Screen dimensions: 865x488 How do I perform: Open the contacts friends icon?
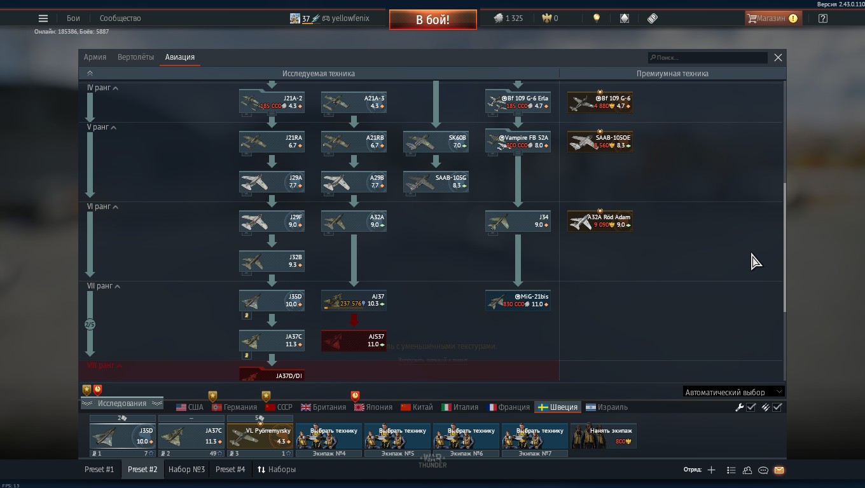coord(747,470)
